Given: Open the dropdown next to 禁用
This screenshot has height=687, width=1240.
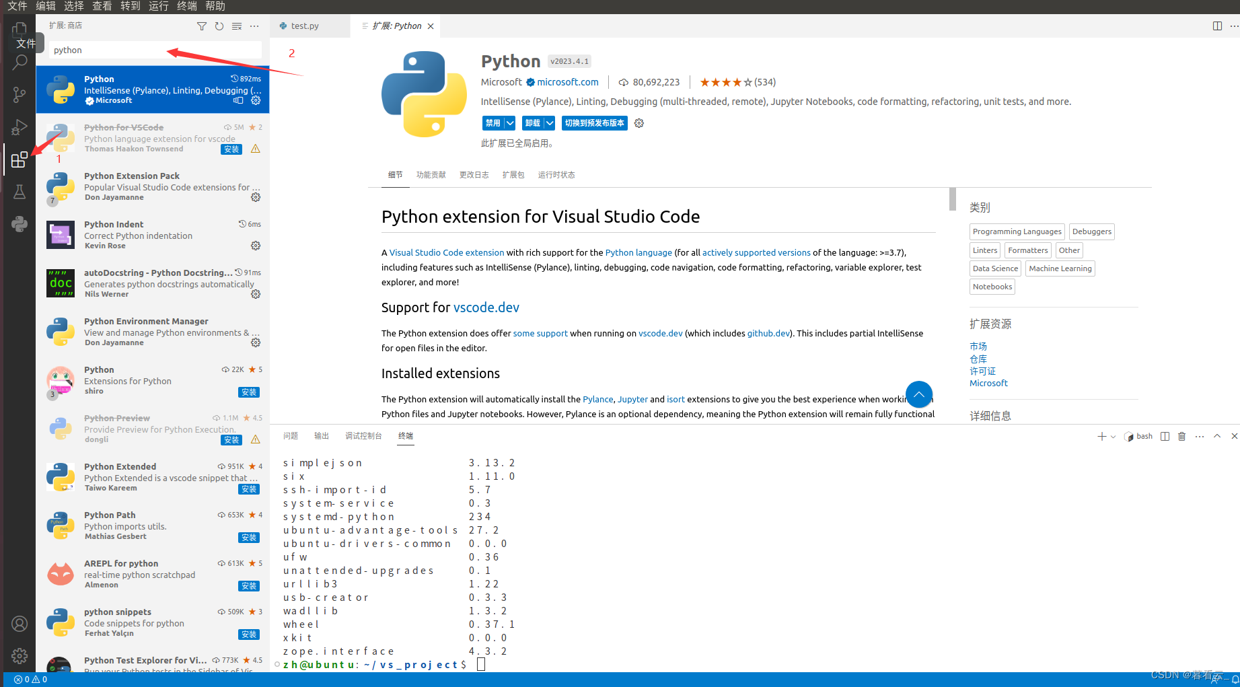Looking at the screenshot, I should 509,122.
